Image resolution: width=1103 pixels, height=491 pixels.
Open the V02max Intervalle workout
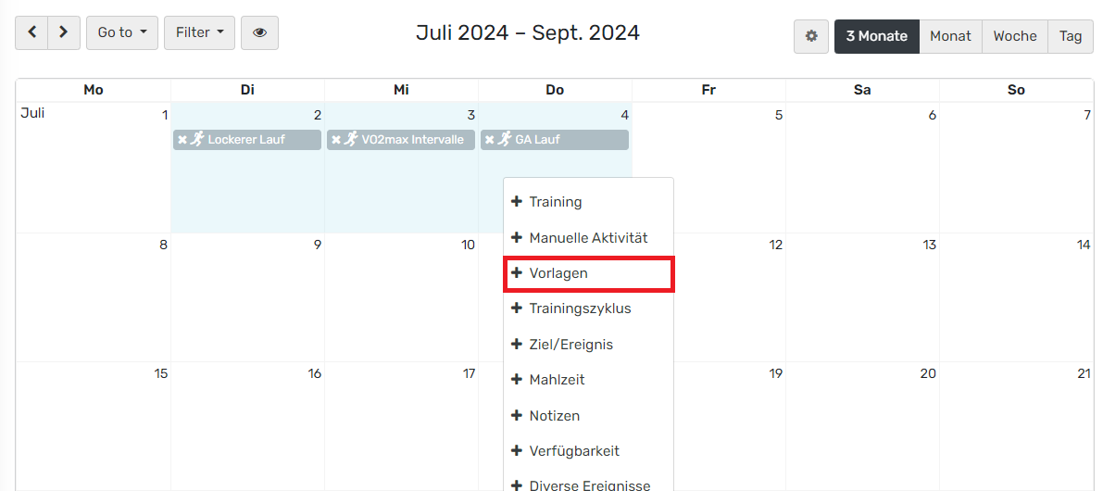(411, 140)
